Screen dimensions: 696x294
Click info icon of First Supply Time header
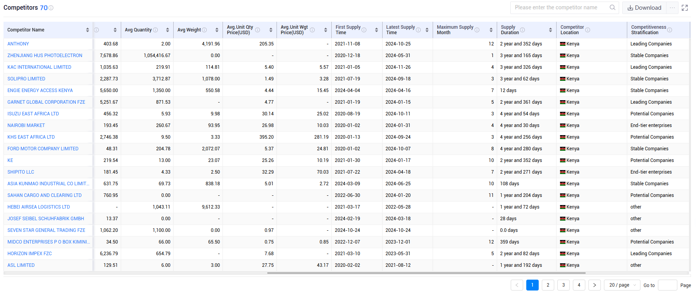364,30
